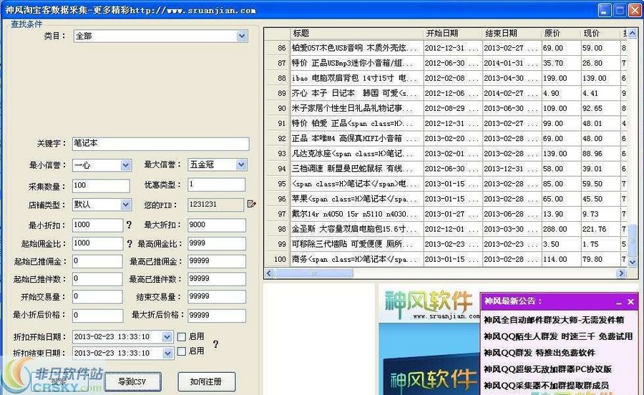The width and height of the screenshot is (644, 395).
Task: Click the PID edit pencil icon
Action: [x=251, y=204]
